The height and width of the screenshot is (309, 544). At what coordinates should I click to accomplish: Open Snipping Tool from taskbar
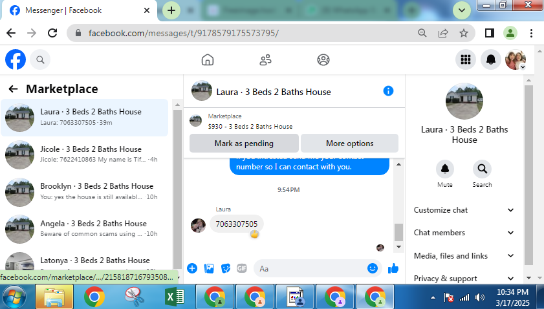click(135, 297)
